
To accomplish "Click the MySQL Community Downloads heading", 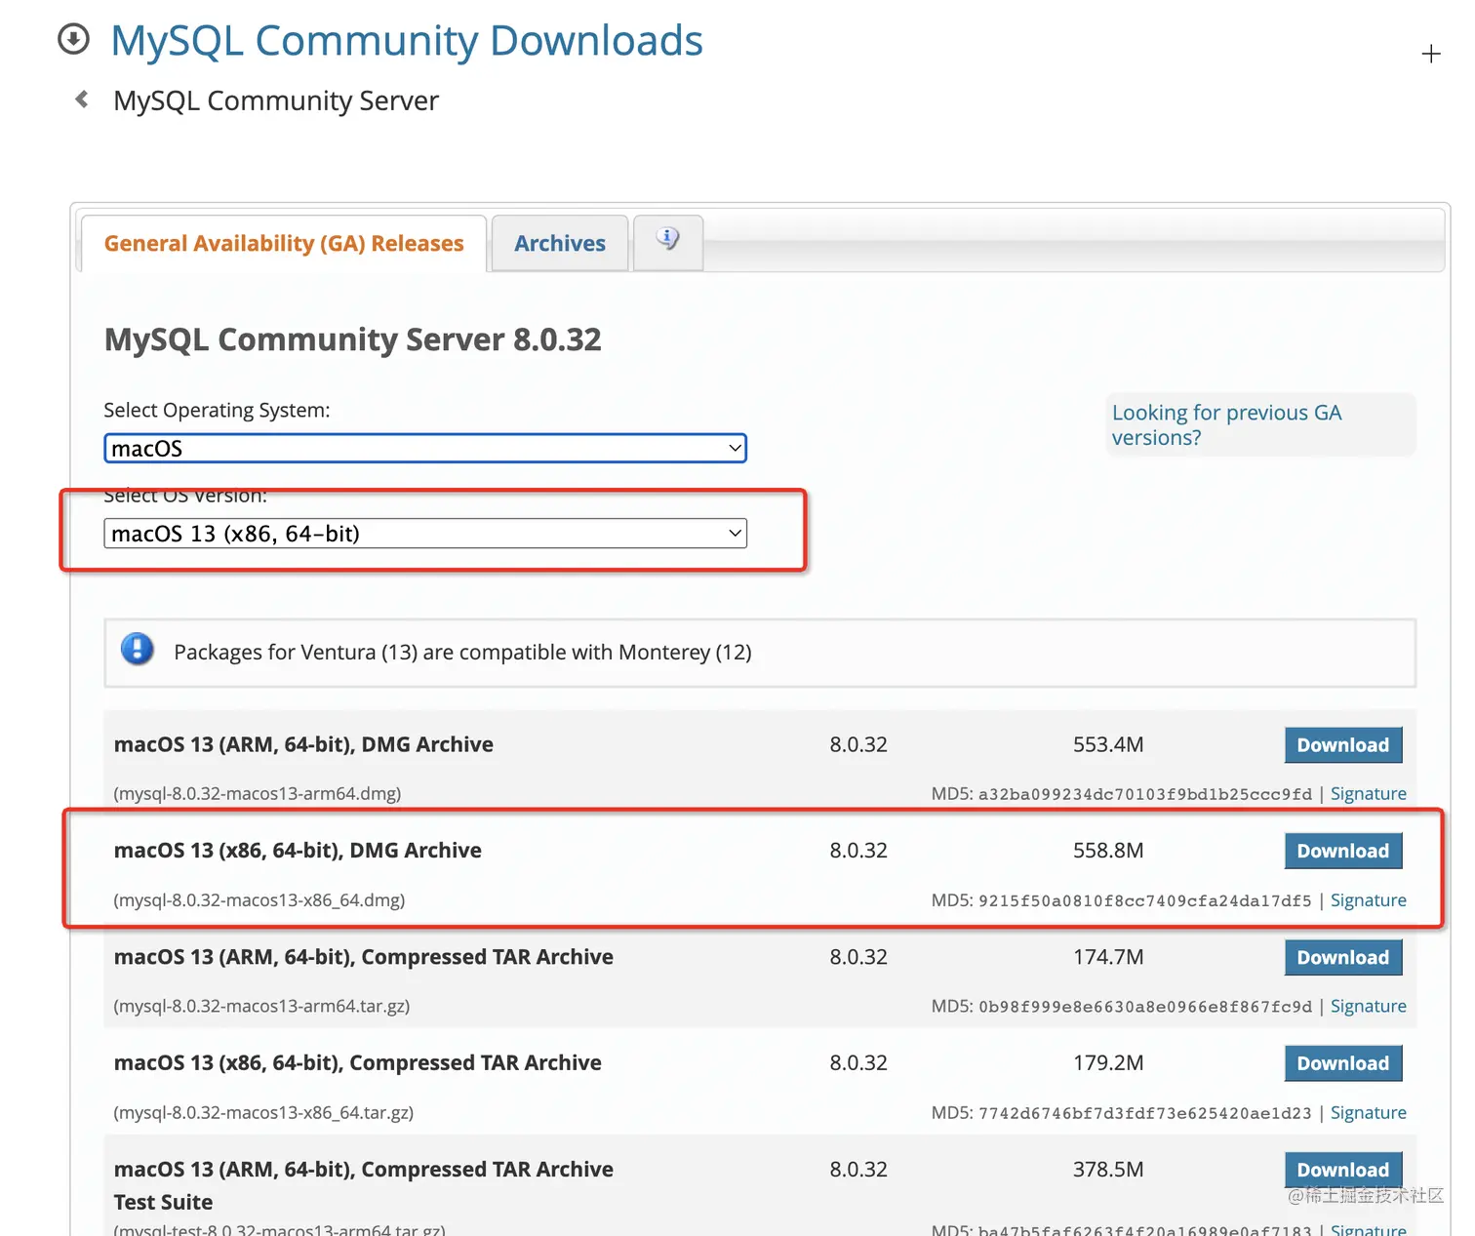I will coord(407,41).
